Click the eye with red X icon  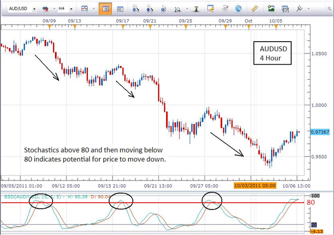pos(45,9)
